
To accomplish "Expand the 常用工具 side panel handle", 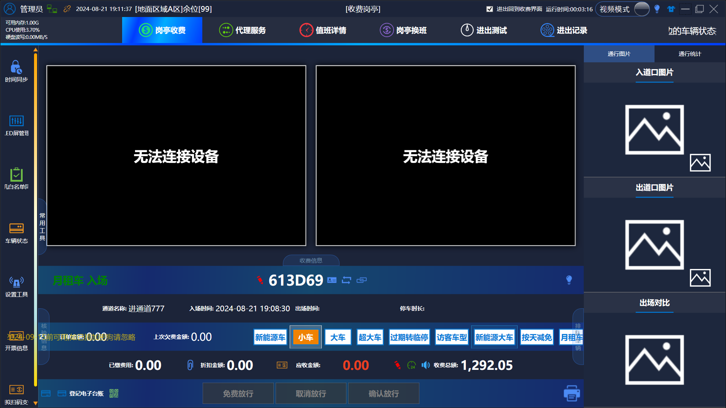I will pyautogui.click(x=42, y=226).
